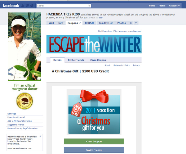
Task: Edit the page description pencil icon
Action: (40, 136)
